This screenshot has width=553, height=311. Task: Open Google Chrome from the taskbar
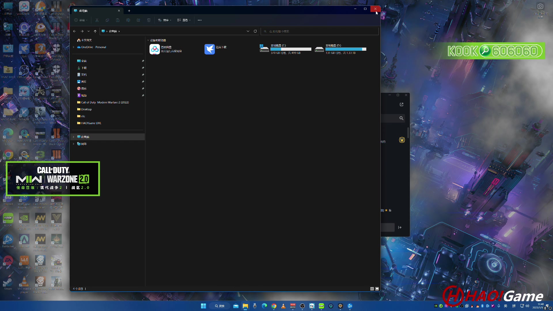point(274,306)
